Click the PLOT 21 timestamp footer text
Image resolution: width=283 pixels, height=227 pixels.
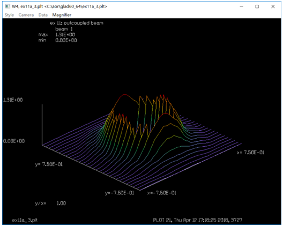[x=198, y=220]
